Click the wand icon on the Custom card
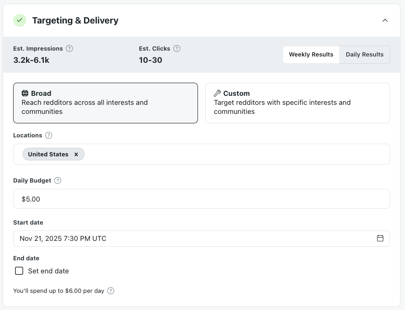Viewport: 405px width, 310px height. click(217, 93)
